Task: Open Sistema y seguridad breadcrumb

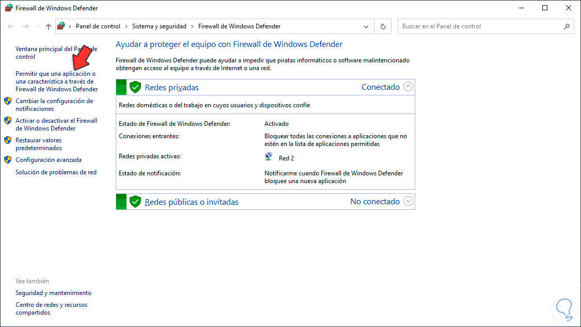Action: tap(160, 26)
